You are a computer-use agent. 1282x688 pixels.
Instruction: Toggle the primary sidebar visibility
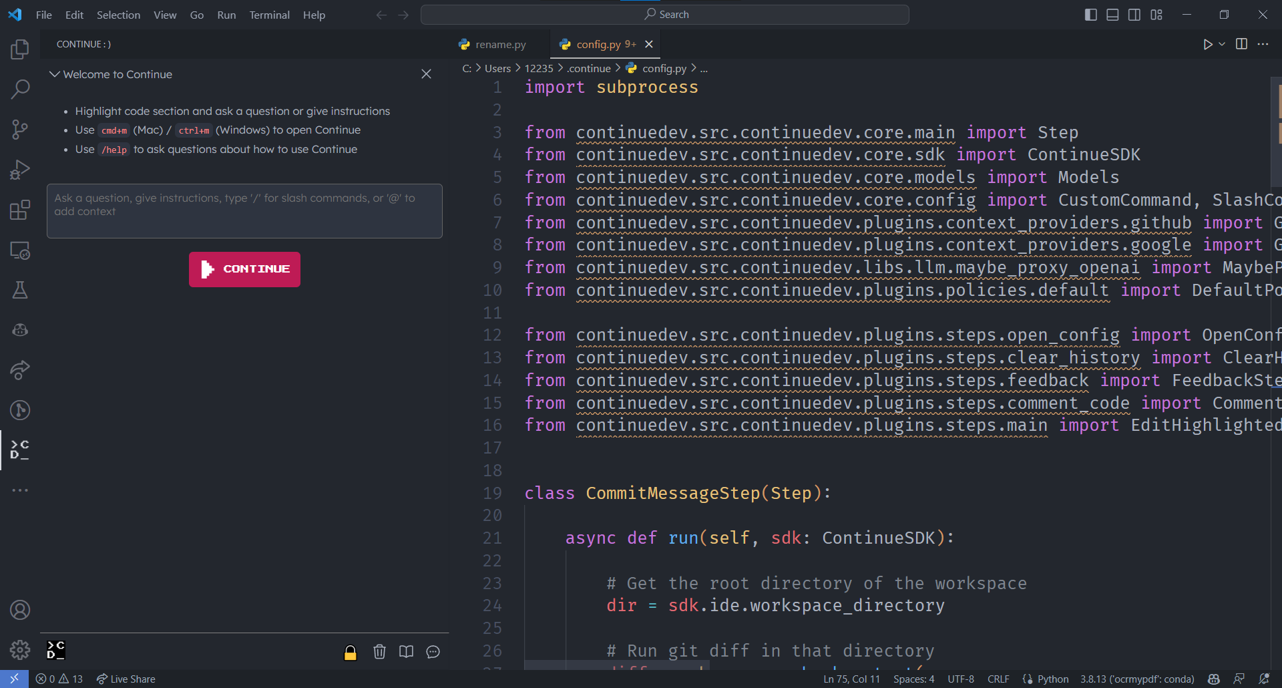click(1090, 14)
